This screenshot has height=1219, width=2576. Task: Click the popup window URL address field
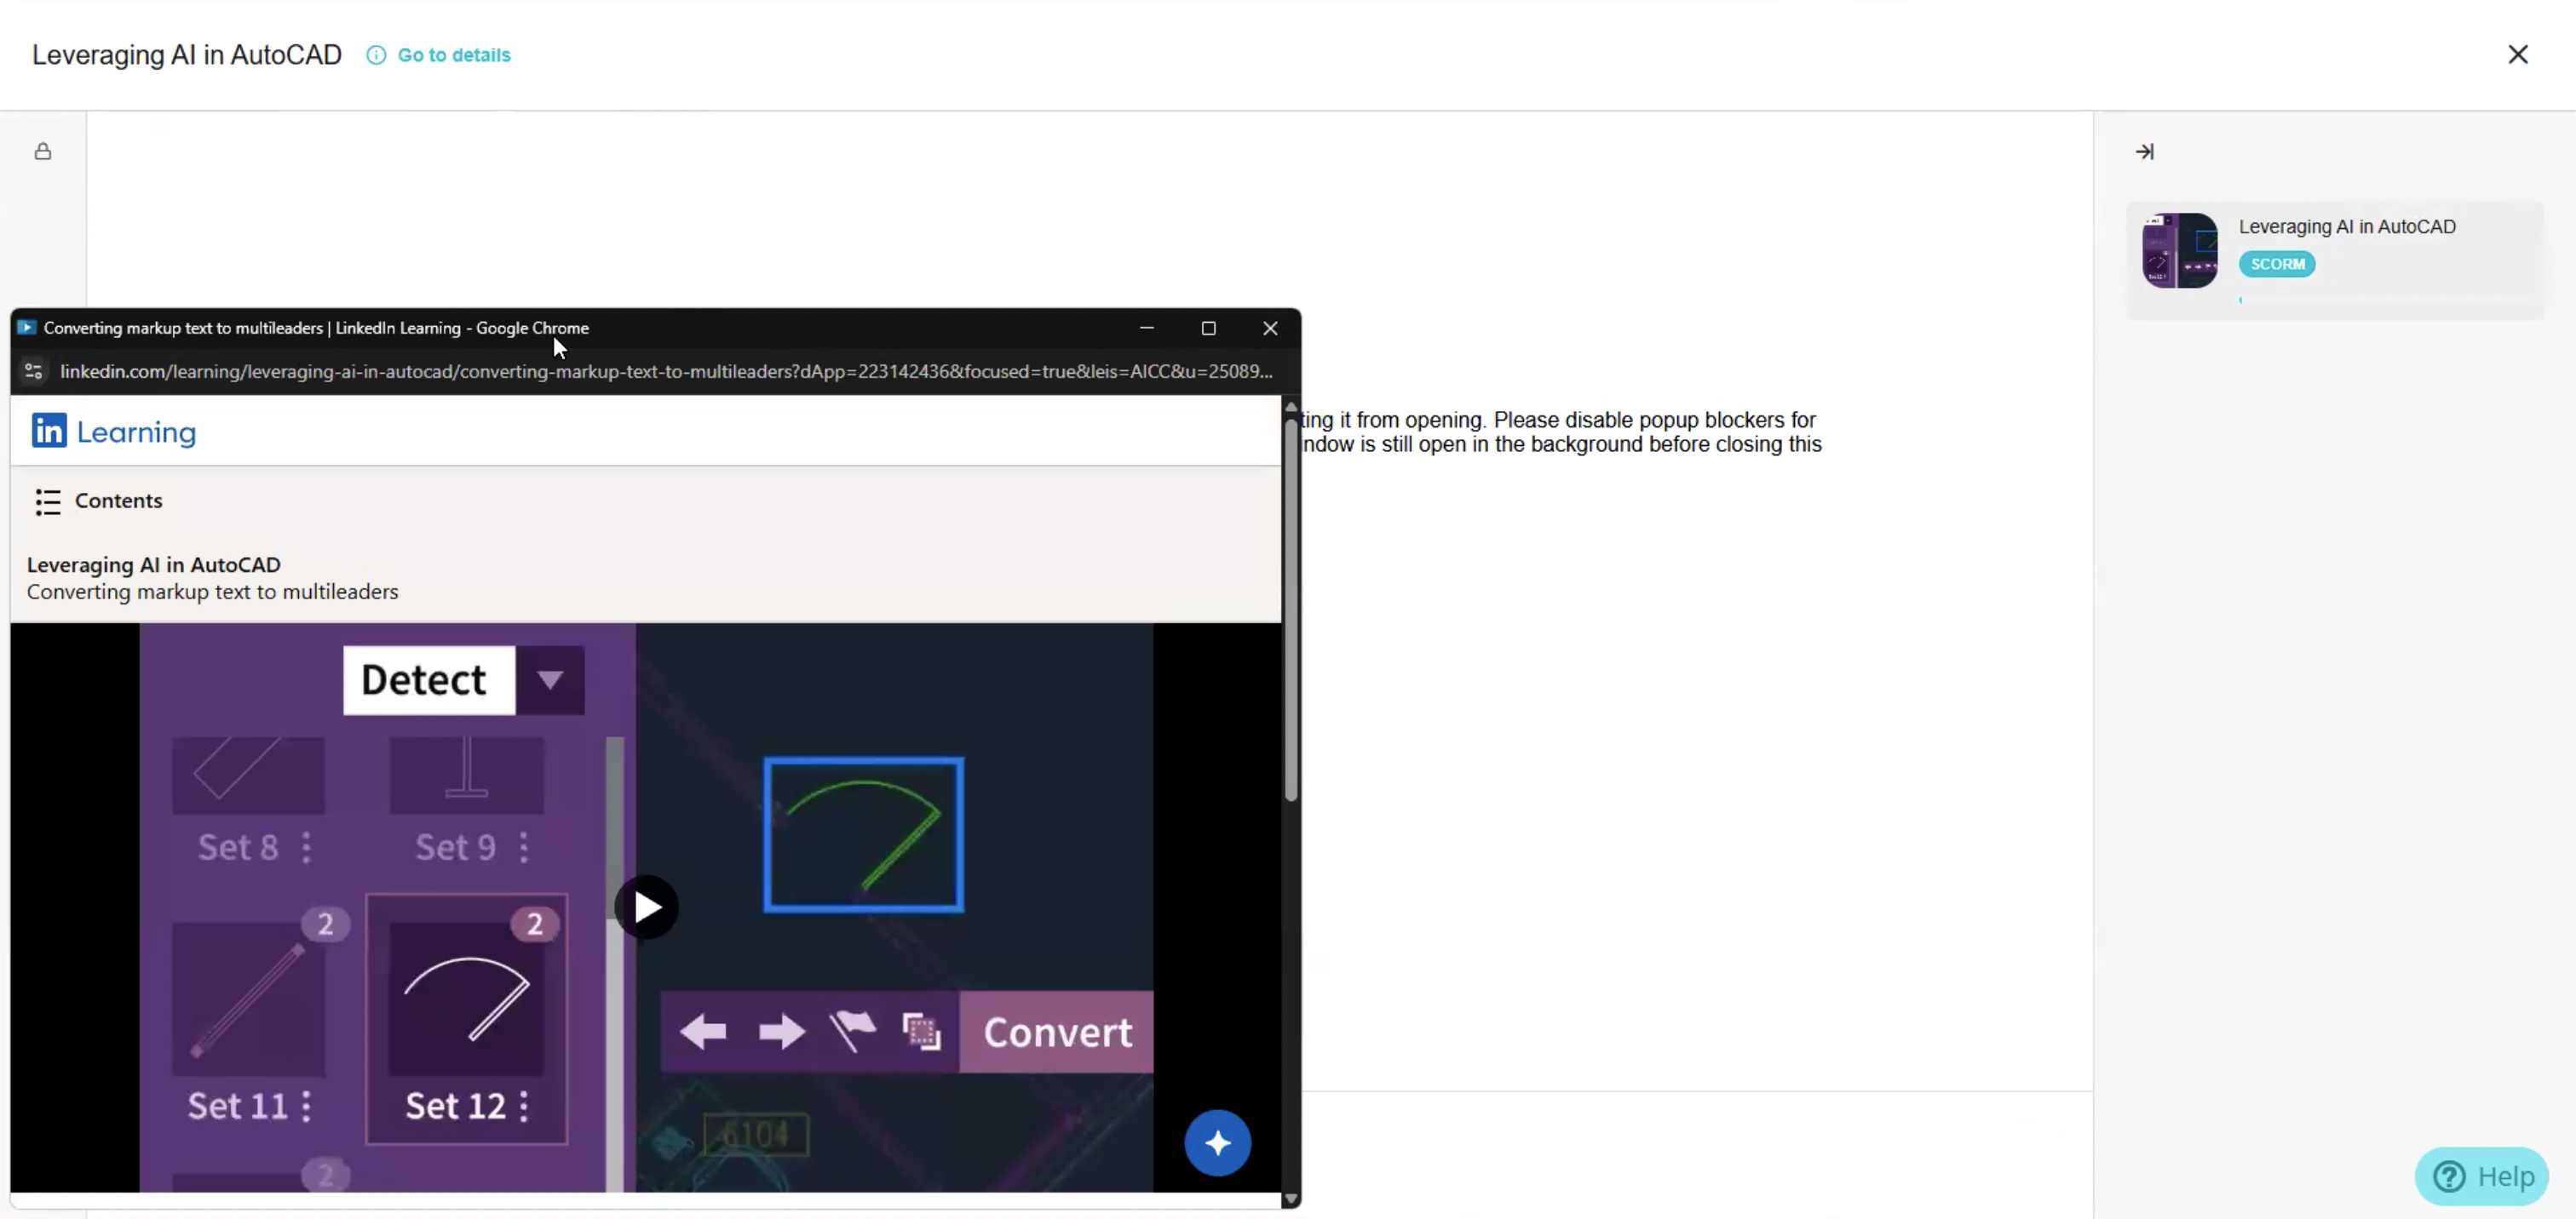[665, 372]
